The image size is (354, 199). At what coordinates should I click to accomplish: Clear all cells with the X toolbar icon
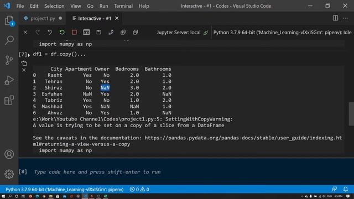25,32
